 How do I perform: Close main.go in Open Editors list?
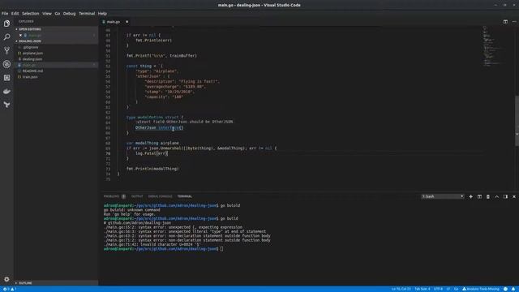click(x=20, y=35)
